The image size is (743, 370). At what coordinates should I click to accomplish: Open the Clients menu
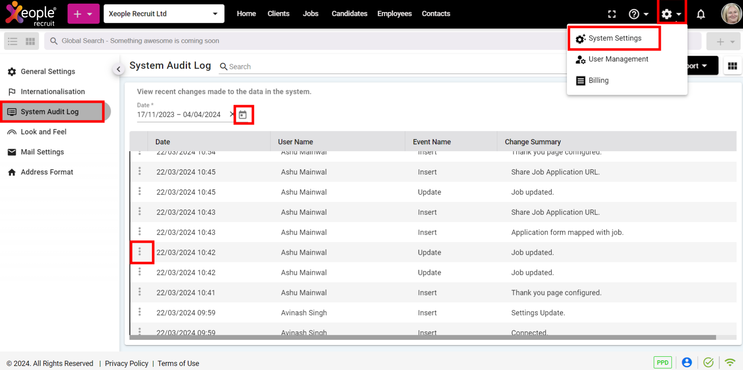(278, 14)
